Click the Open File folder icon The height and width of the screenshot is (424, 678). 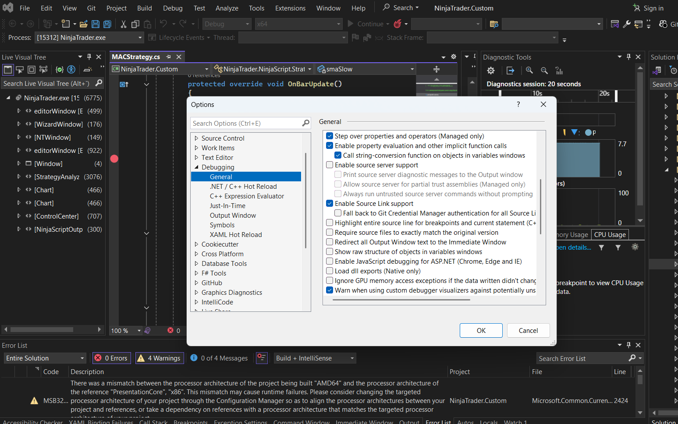click(83, 24)
